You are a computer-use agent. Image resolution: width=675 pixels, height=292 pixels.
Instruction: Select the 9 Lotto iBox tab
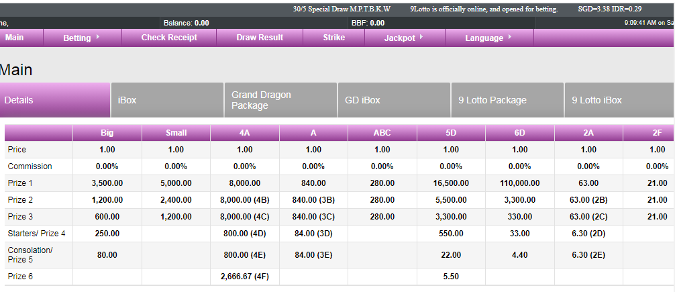pos(619,100)
